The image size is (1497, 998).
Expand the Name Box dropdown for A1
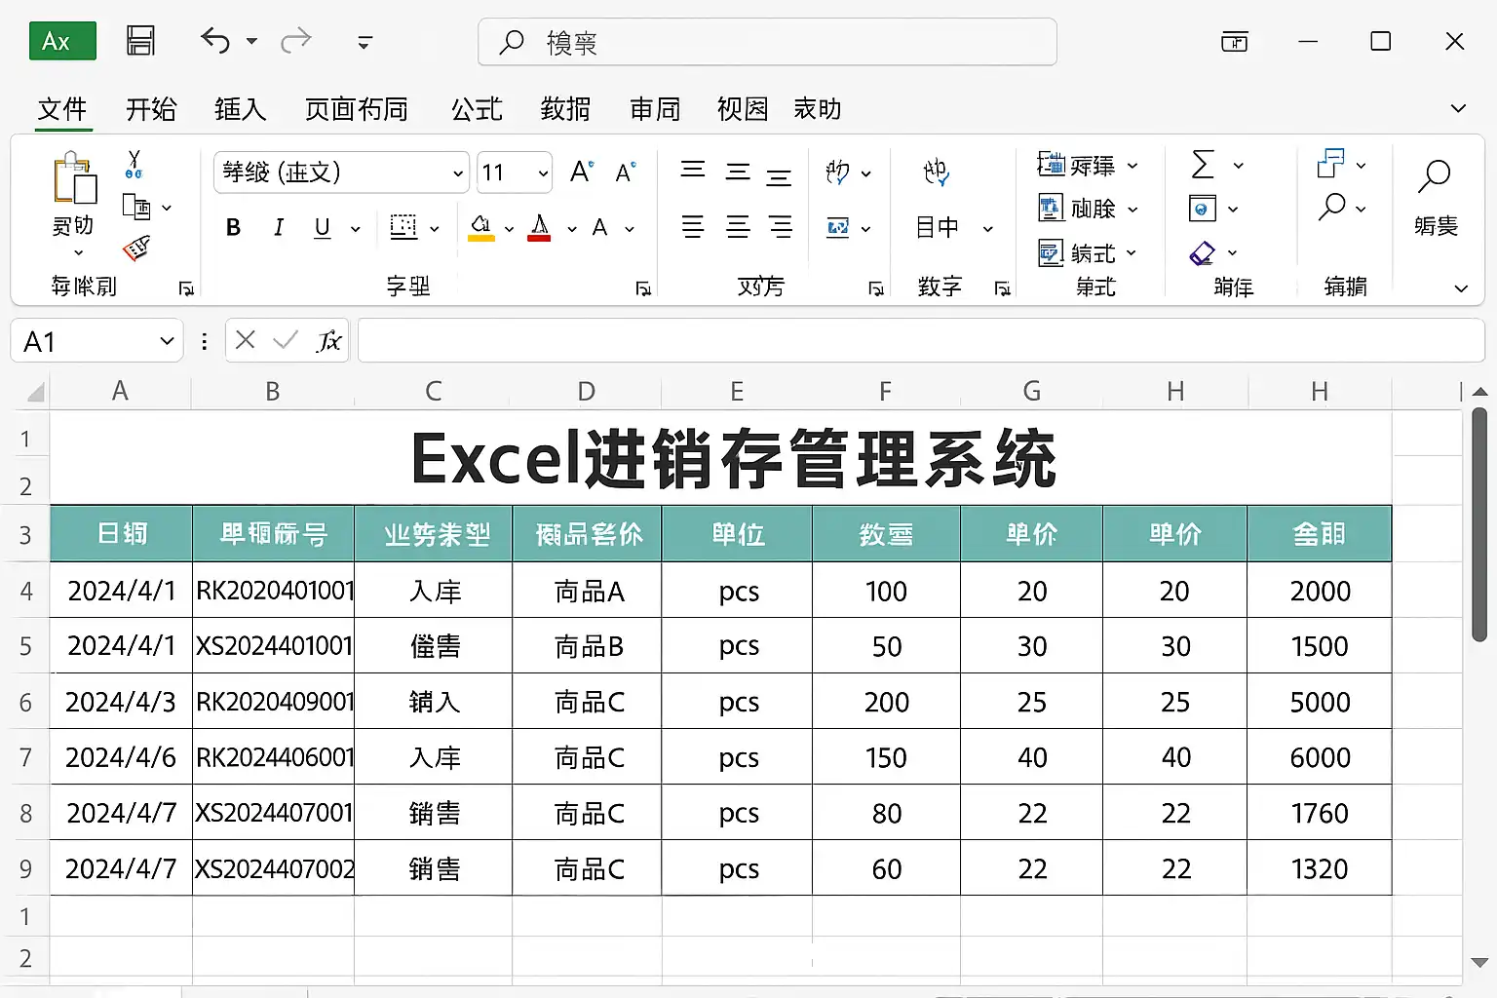(x=167, y=341)
